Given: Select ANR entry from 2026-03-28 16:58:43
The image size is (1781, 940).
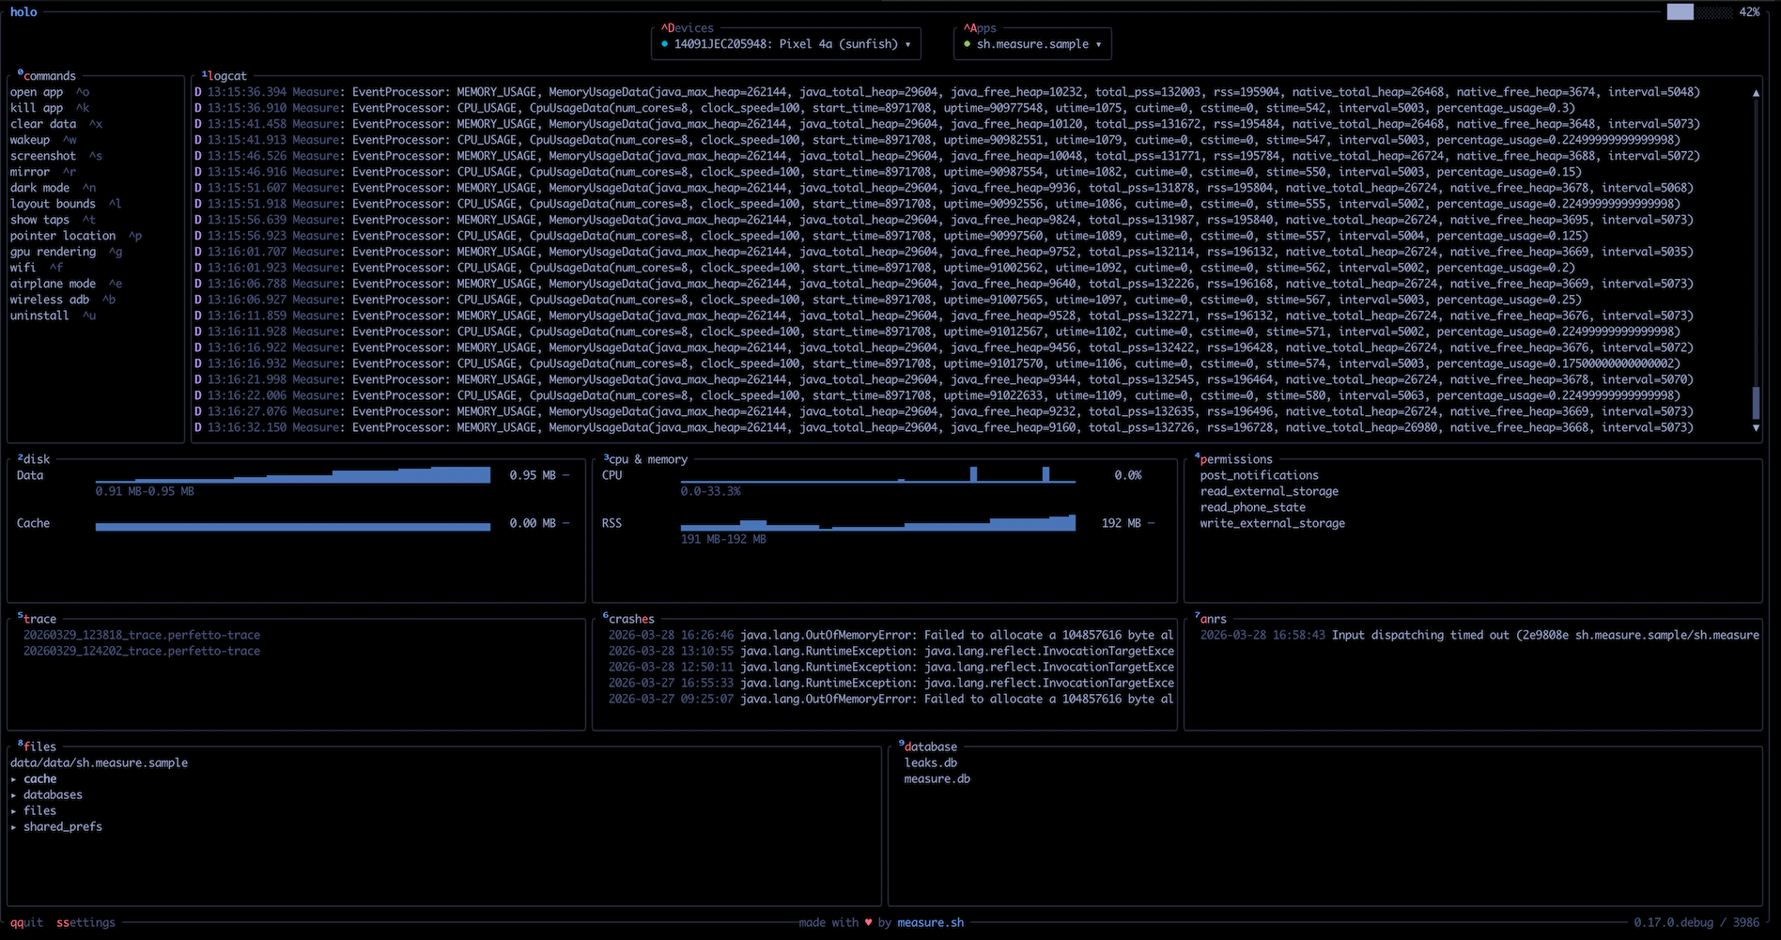Looking at the screenshot, I should 1479,635.
